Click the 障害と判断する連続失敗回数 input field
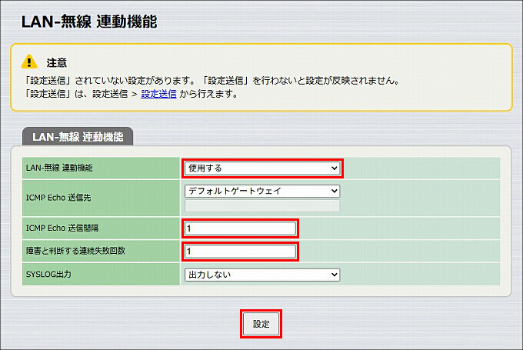 point(240,252)
